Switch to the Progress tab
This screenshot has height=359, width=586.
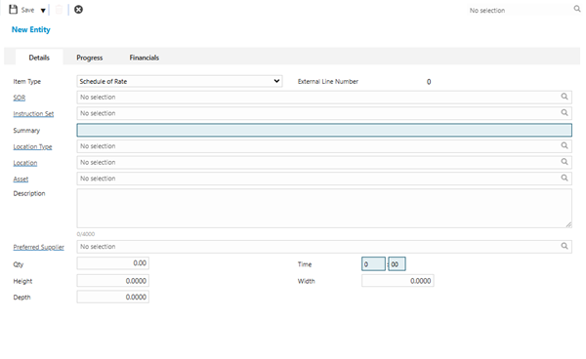pos(90,58)
